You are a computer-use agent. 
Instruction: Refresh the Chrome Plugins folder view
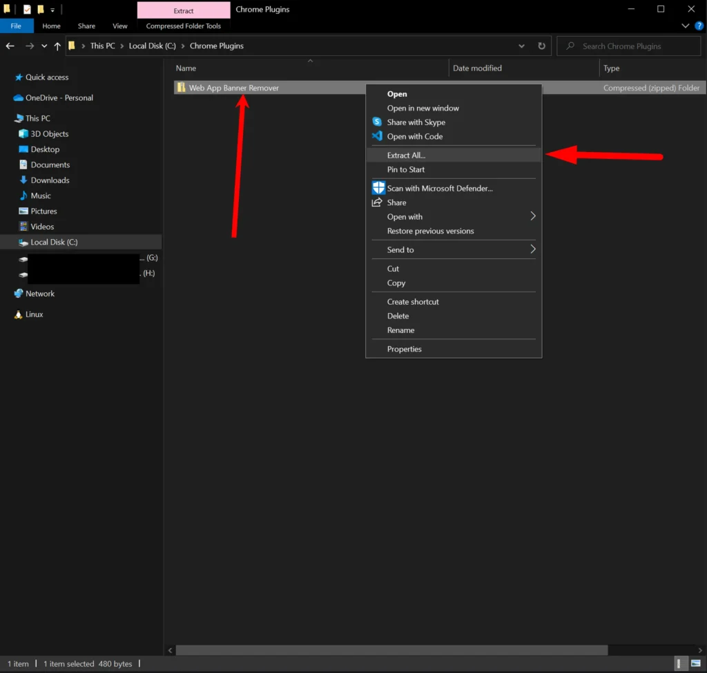541,46
